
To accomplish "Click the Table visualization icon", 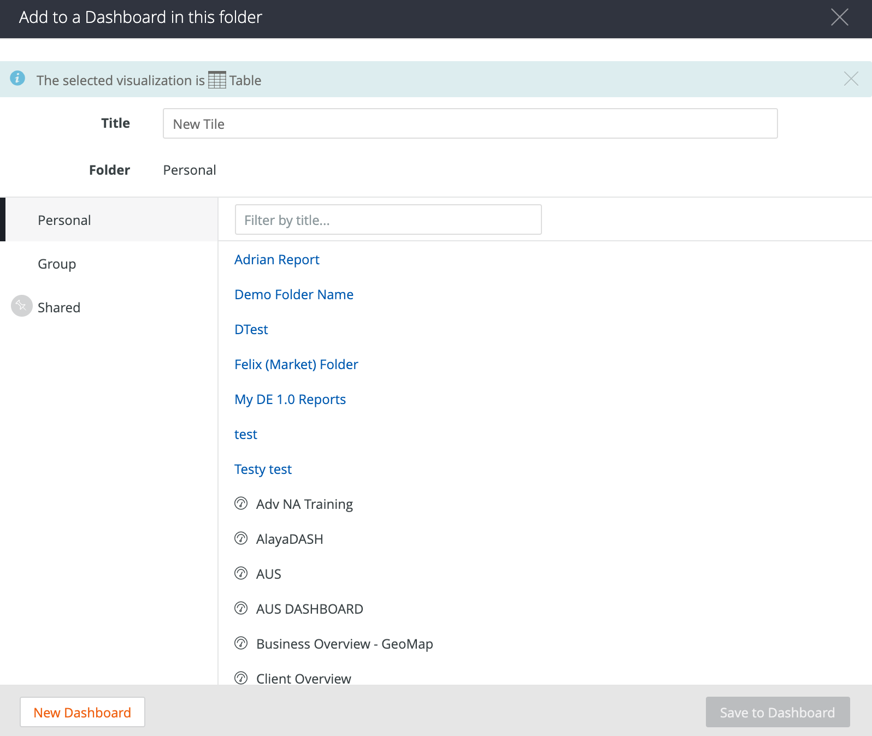I will click(x=217, y=80).
